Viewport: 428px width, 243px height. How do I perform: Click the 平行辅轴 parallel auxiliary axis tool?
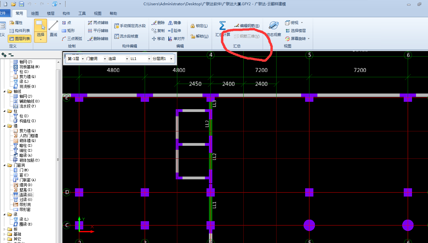98,31
